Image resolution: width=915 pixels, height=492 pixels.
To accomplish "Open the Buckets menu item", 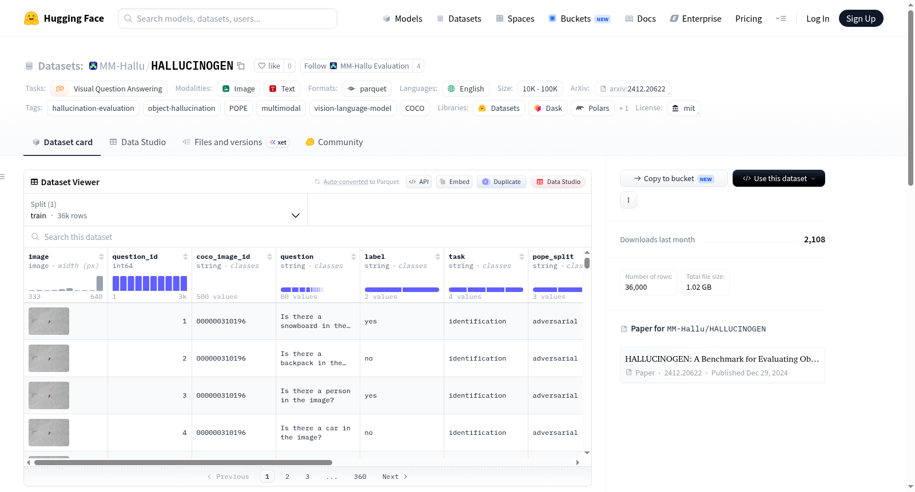I will tap(579, 19).
